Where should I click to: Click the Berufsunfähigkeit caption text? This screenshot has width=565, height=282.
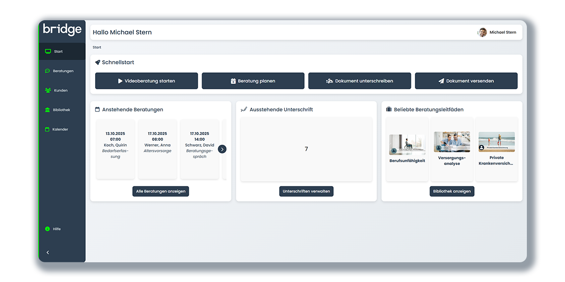coord(407,161)
